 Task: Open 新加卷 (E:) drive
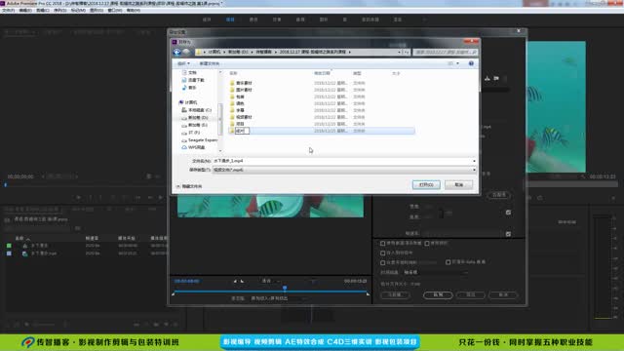[195, 125]
